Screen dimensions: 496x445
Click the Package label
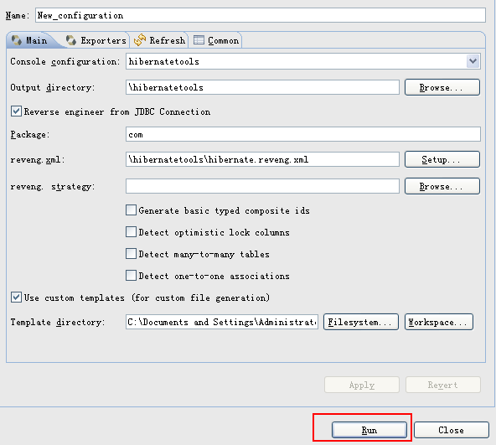[x=30, y=135]
